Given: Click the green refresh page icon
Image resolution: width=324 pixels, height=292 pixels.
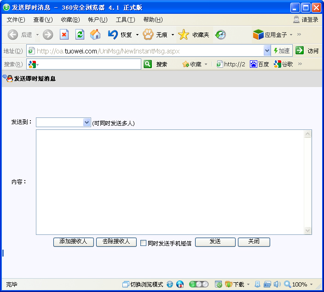Looking at the screenshot, I should coord(80,35).
